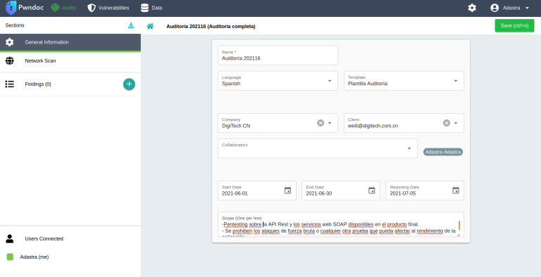This screenshot has height=277, width=541.
Task: Add a finding with the plus button
Action: pyautogui.click(x=129, y=84)
